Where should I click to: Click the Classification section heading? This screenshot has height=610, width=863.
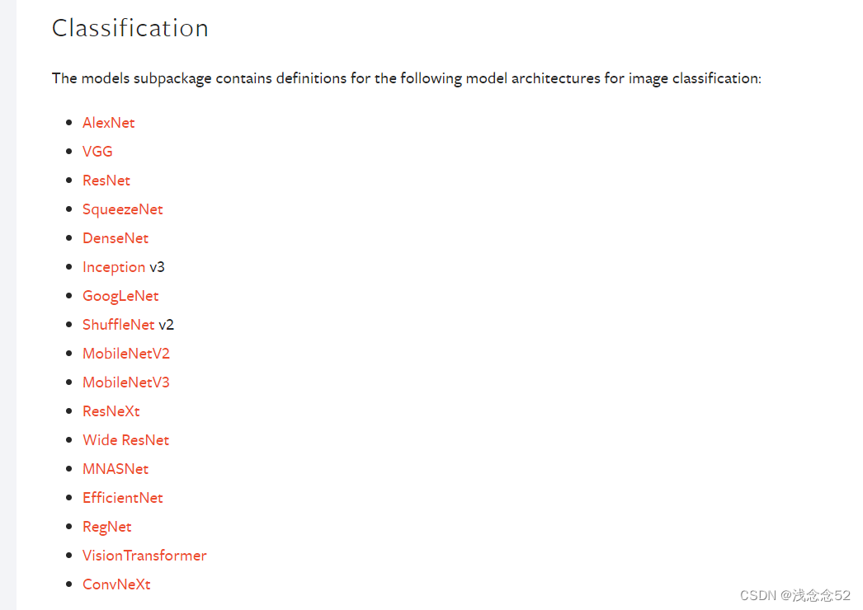tap(130, 28)
